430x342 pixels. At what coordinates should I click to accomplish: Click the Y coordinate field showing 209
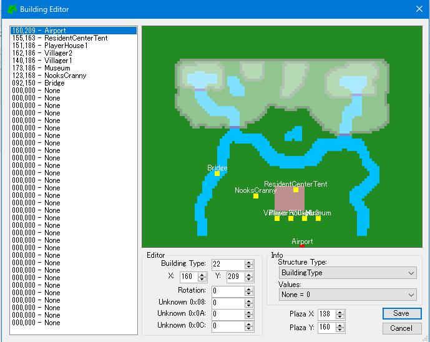coord(236,277)
